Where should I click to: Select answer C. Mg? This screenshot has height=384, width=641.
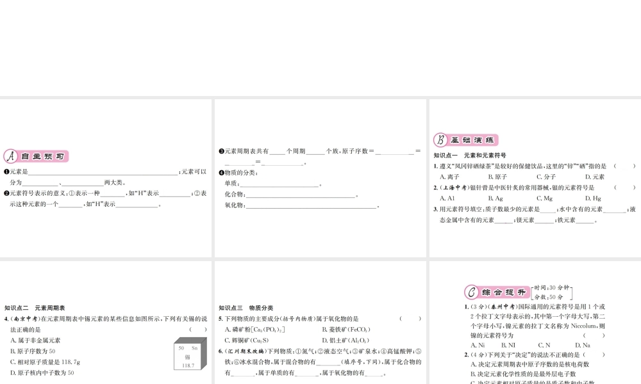544,198
